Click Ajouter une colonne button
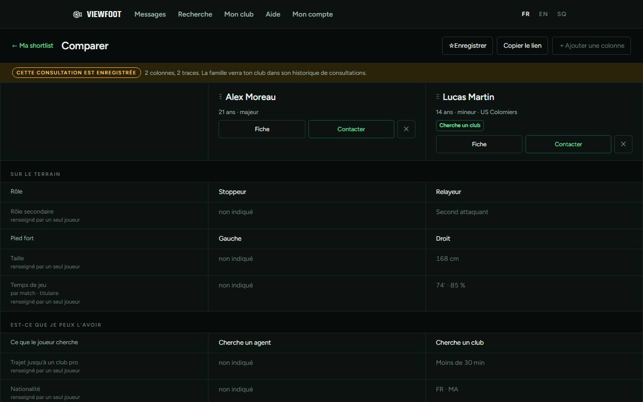 tap(592, 46)
